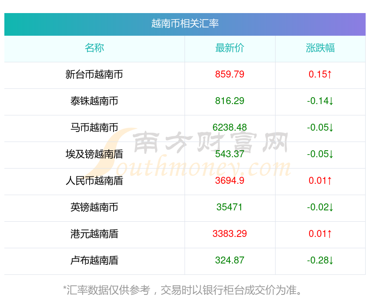The height and width of the screenshot is (304, 370).
Task: Click the price 35471
Action: point(229,207)
